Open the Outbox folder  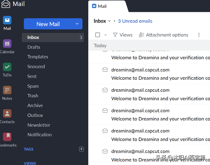[x=35, y=115]
